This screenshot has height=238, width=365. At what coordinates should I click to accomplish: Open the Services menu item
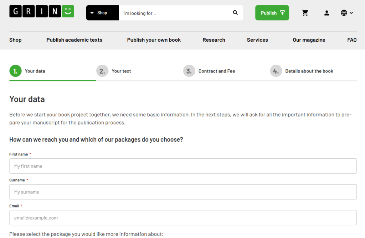[257, 40]
